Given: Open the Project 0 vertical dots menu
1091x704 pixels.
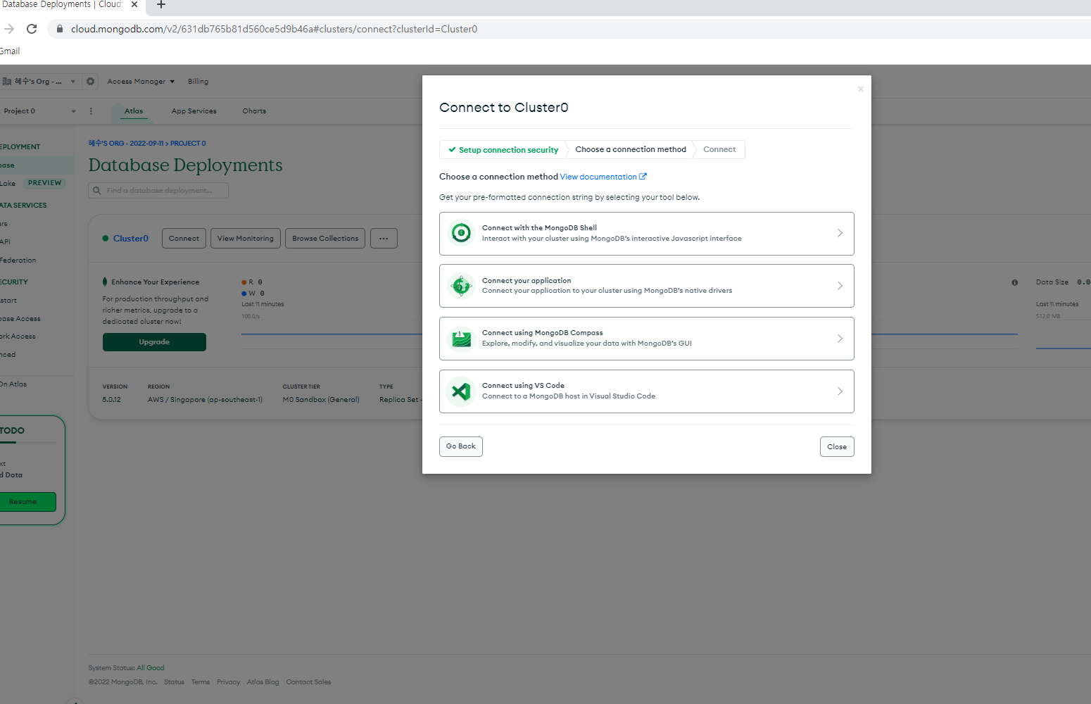Looking at the screenshot, I should coord(91,111).
